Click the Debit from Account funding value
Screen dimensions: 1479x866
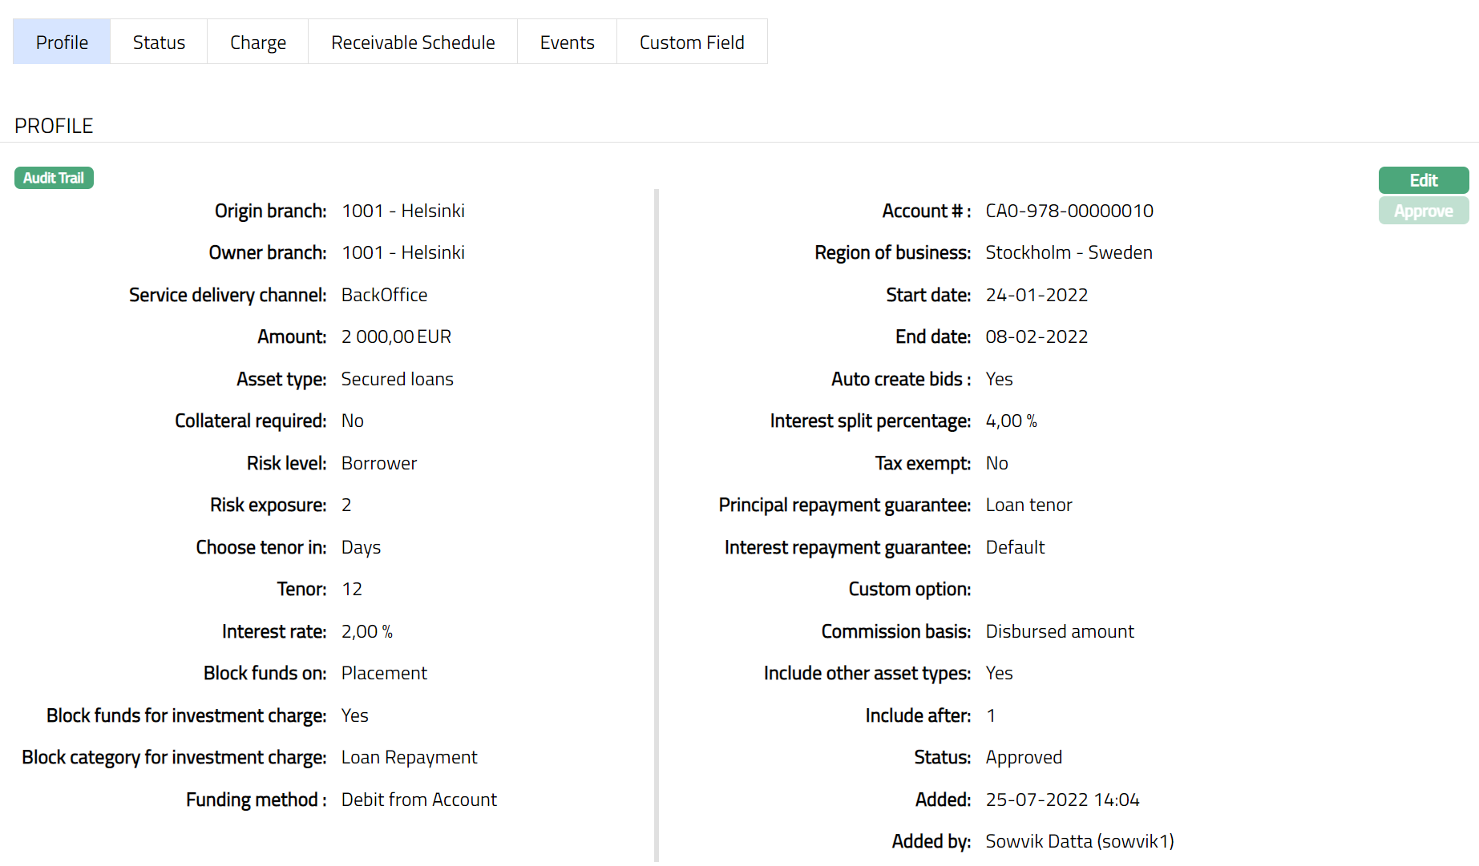(x=418, y=800)
